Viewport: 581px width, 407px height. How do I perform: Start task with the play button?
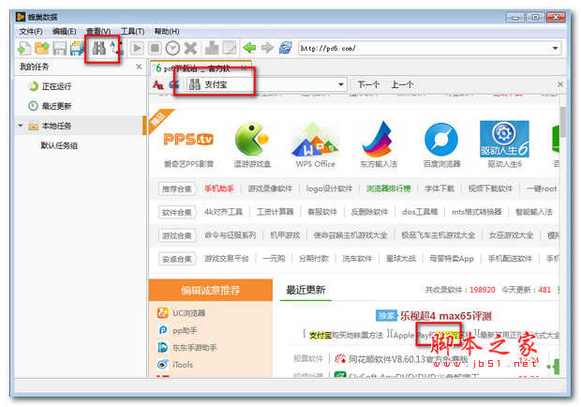137,48
